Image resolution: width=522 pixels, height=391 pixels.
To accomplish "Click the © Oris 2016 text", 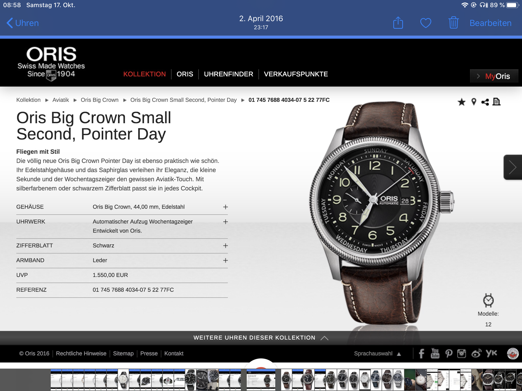I will pyautogui.click(x=34, y=353).
